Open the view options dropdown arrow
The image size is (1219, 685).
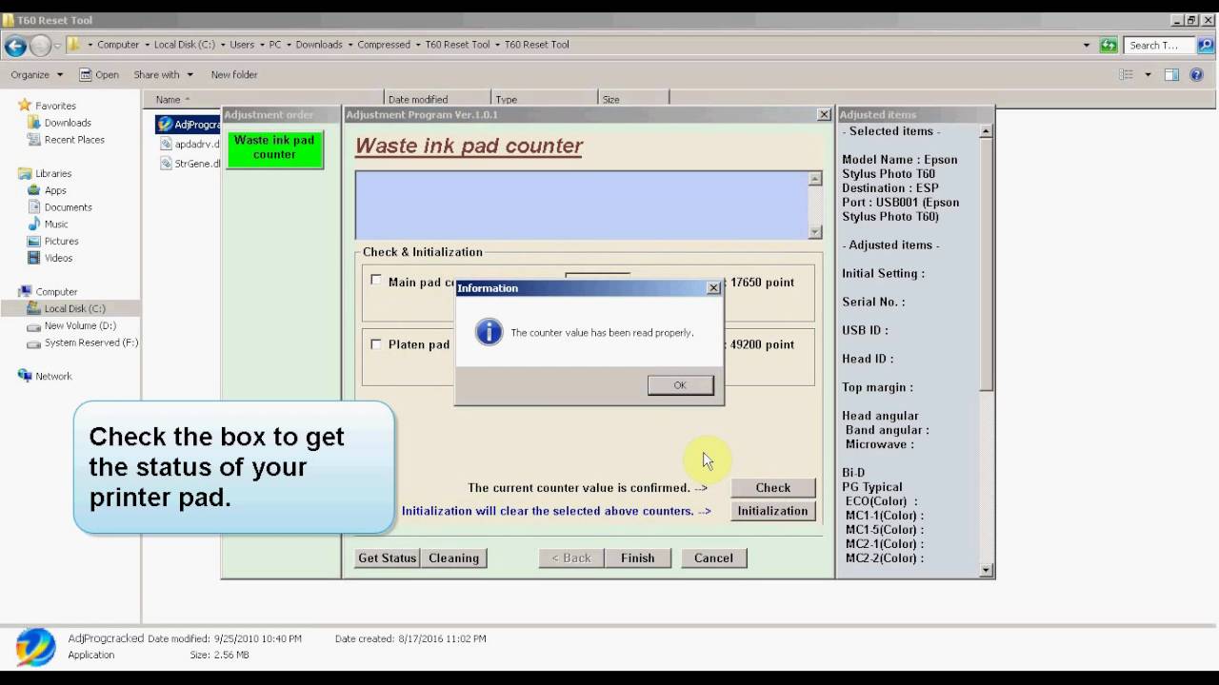click(x=1148, y=74)
